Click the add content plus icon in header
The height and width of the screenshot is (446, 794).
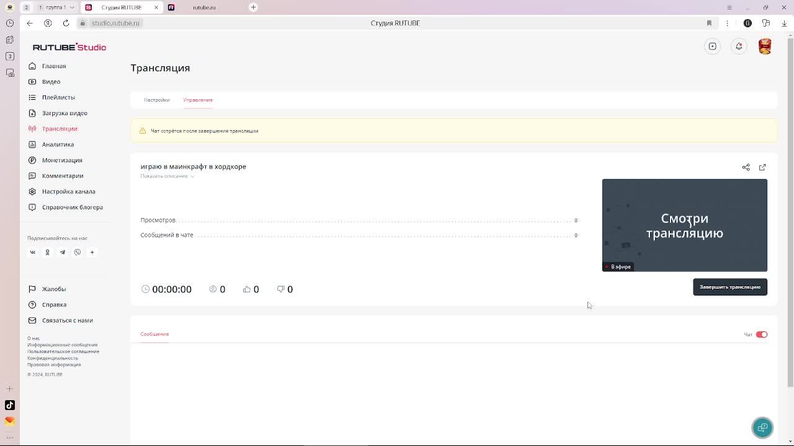tap(713, 46)
